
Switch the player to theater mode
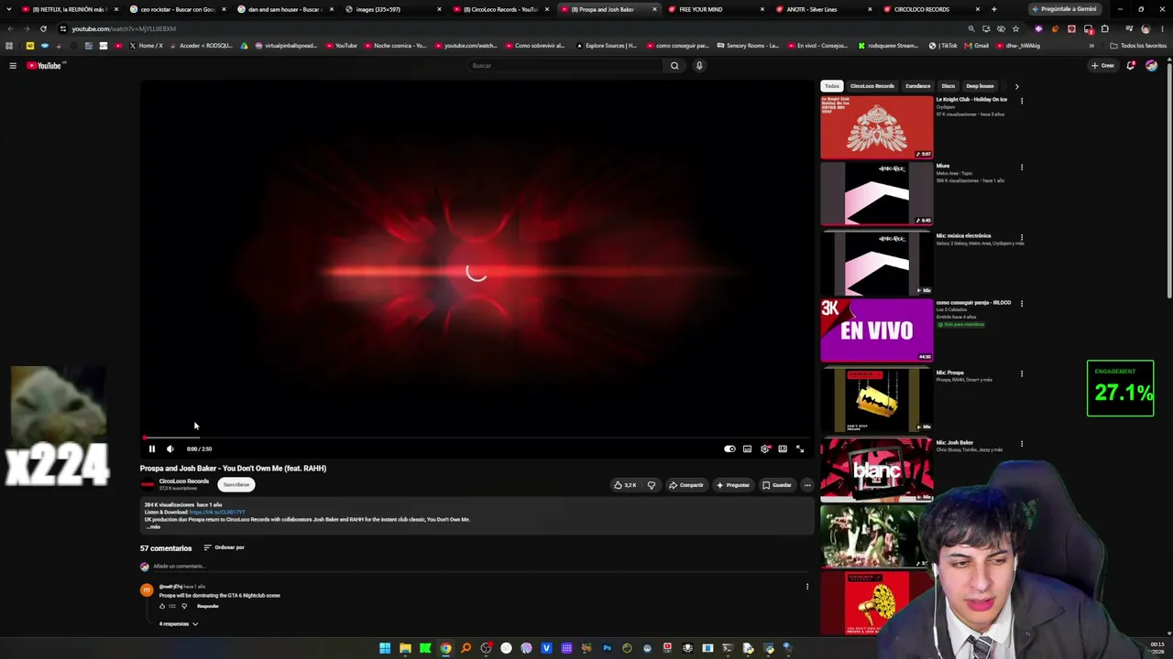(x=783, y=448)
